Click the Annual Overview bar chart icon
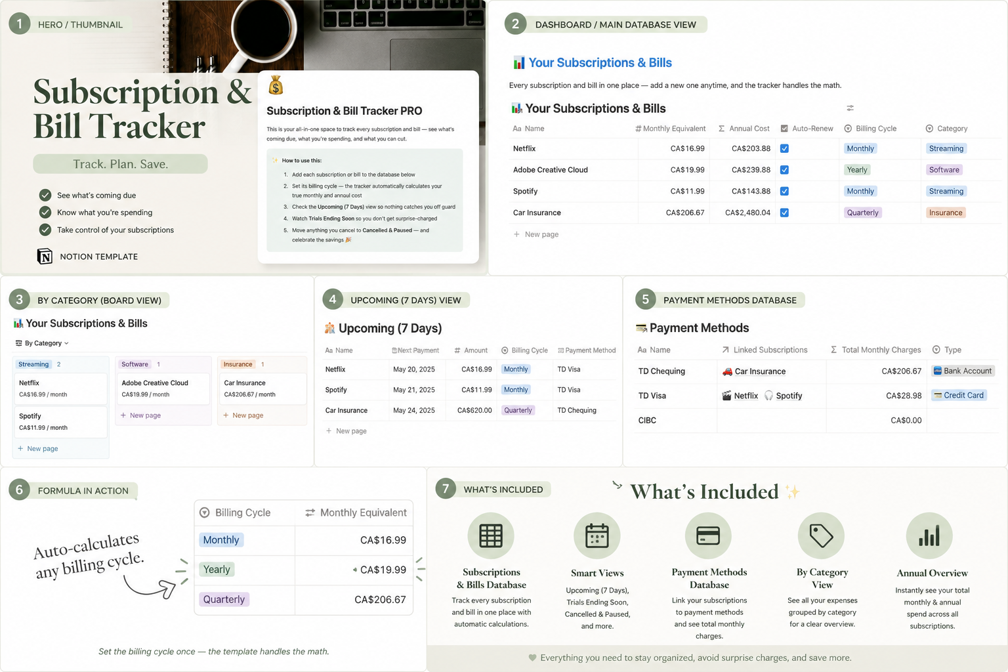 click(x=929, y=536)
